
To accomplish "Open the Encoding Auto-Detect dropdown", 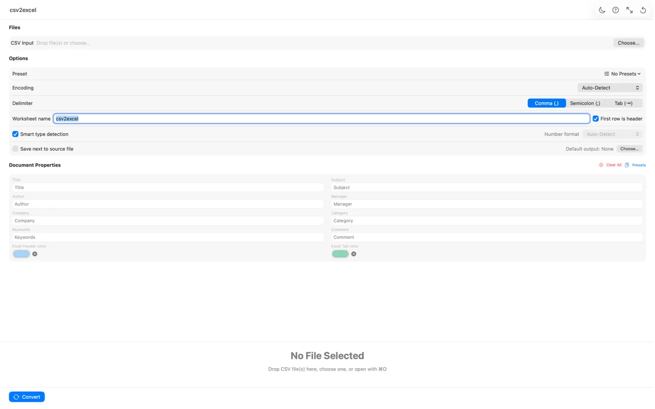I will pos(609,87).
